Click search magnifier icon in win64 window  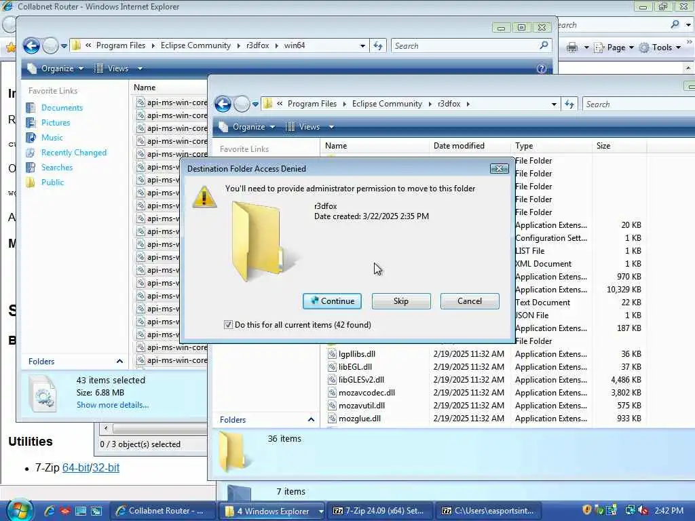544,45
